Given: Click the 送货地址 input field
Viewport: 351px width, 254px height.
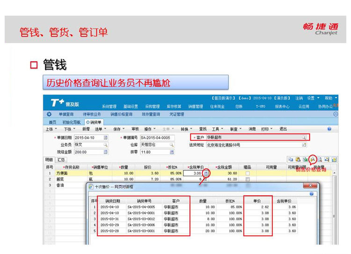Looking at the screenshot, I should [x=256, y=145].
